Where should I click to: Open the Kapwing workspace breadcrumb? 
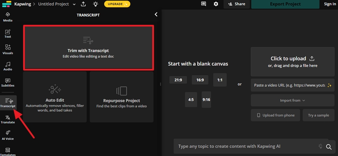pos(23,4)
